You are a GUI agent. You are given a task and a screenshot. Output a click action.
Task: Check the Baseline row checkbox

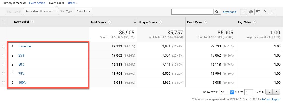click(4, 46)
